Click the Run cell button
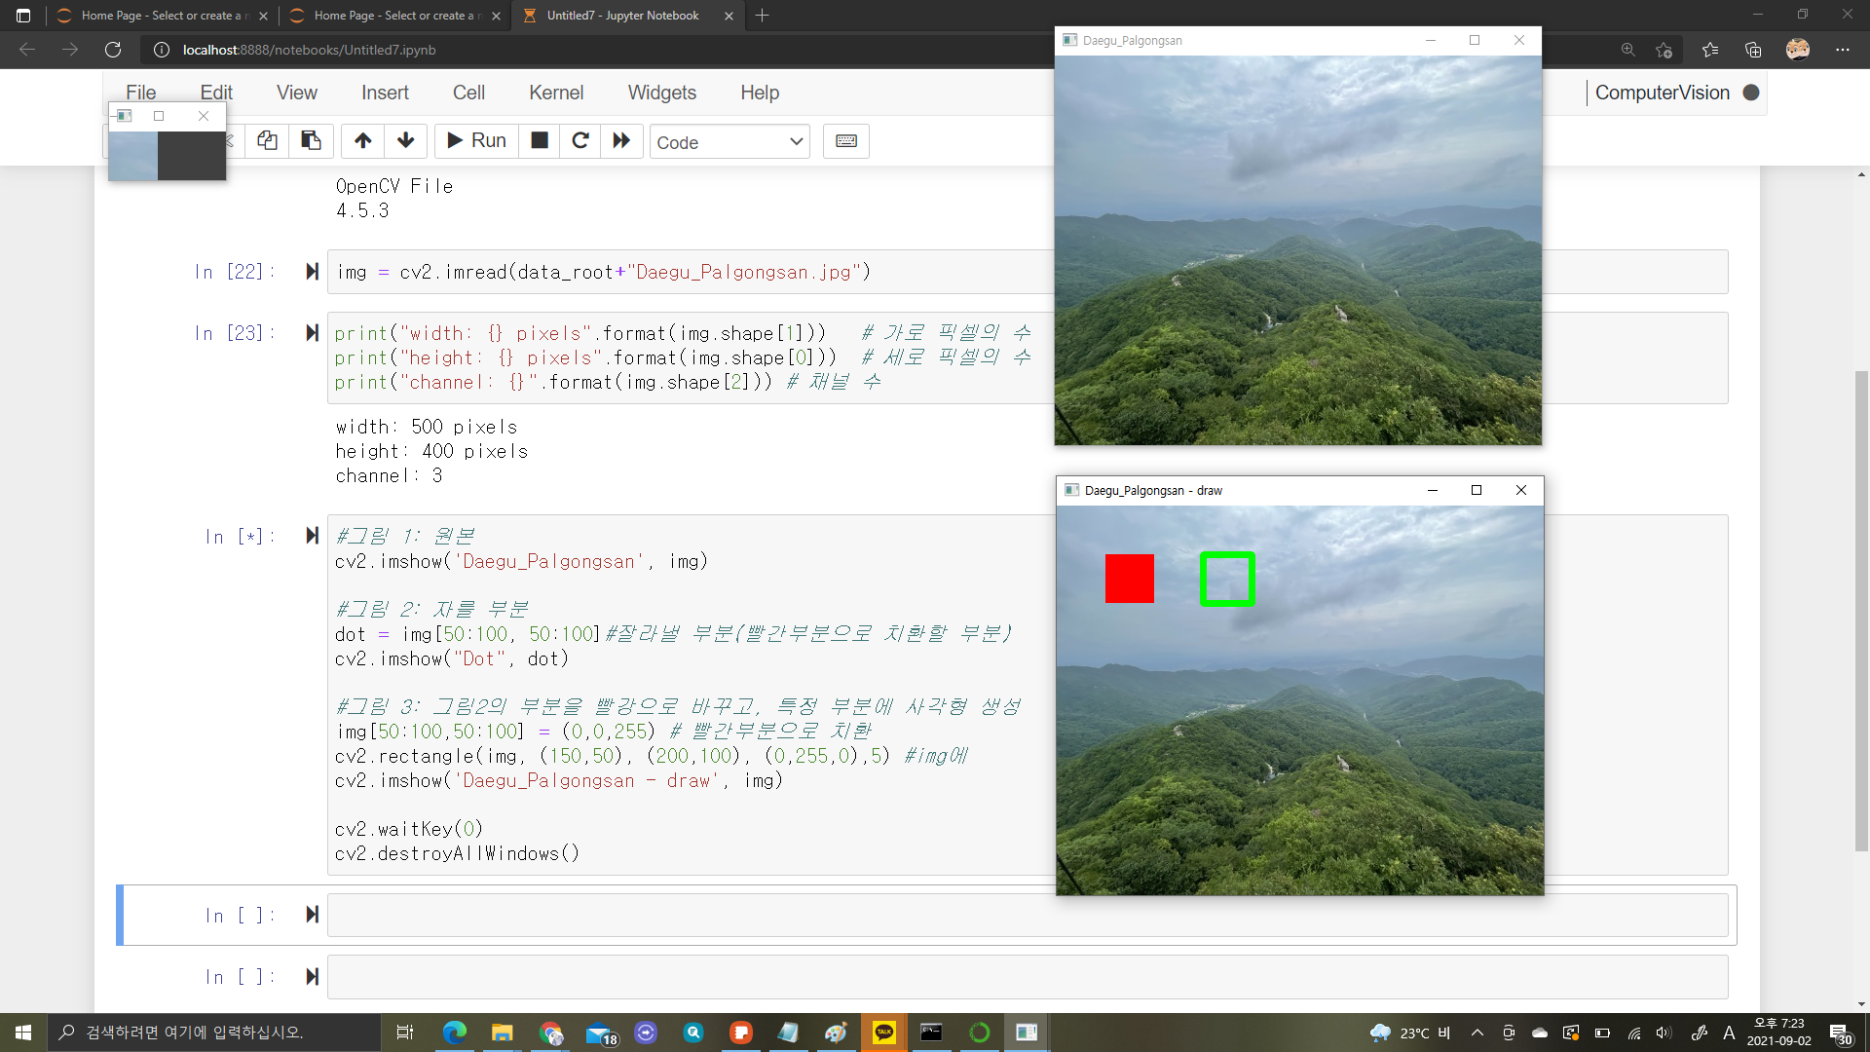The image size is (1870, 1052). pos(476,141)
